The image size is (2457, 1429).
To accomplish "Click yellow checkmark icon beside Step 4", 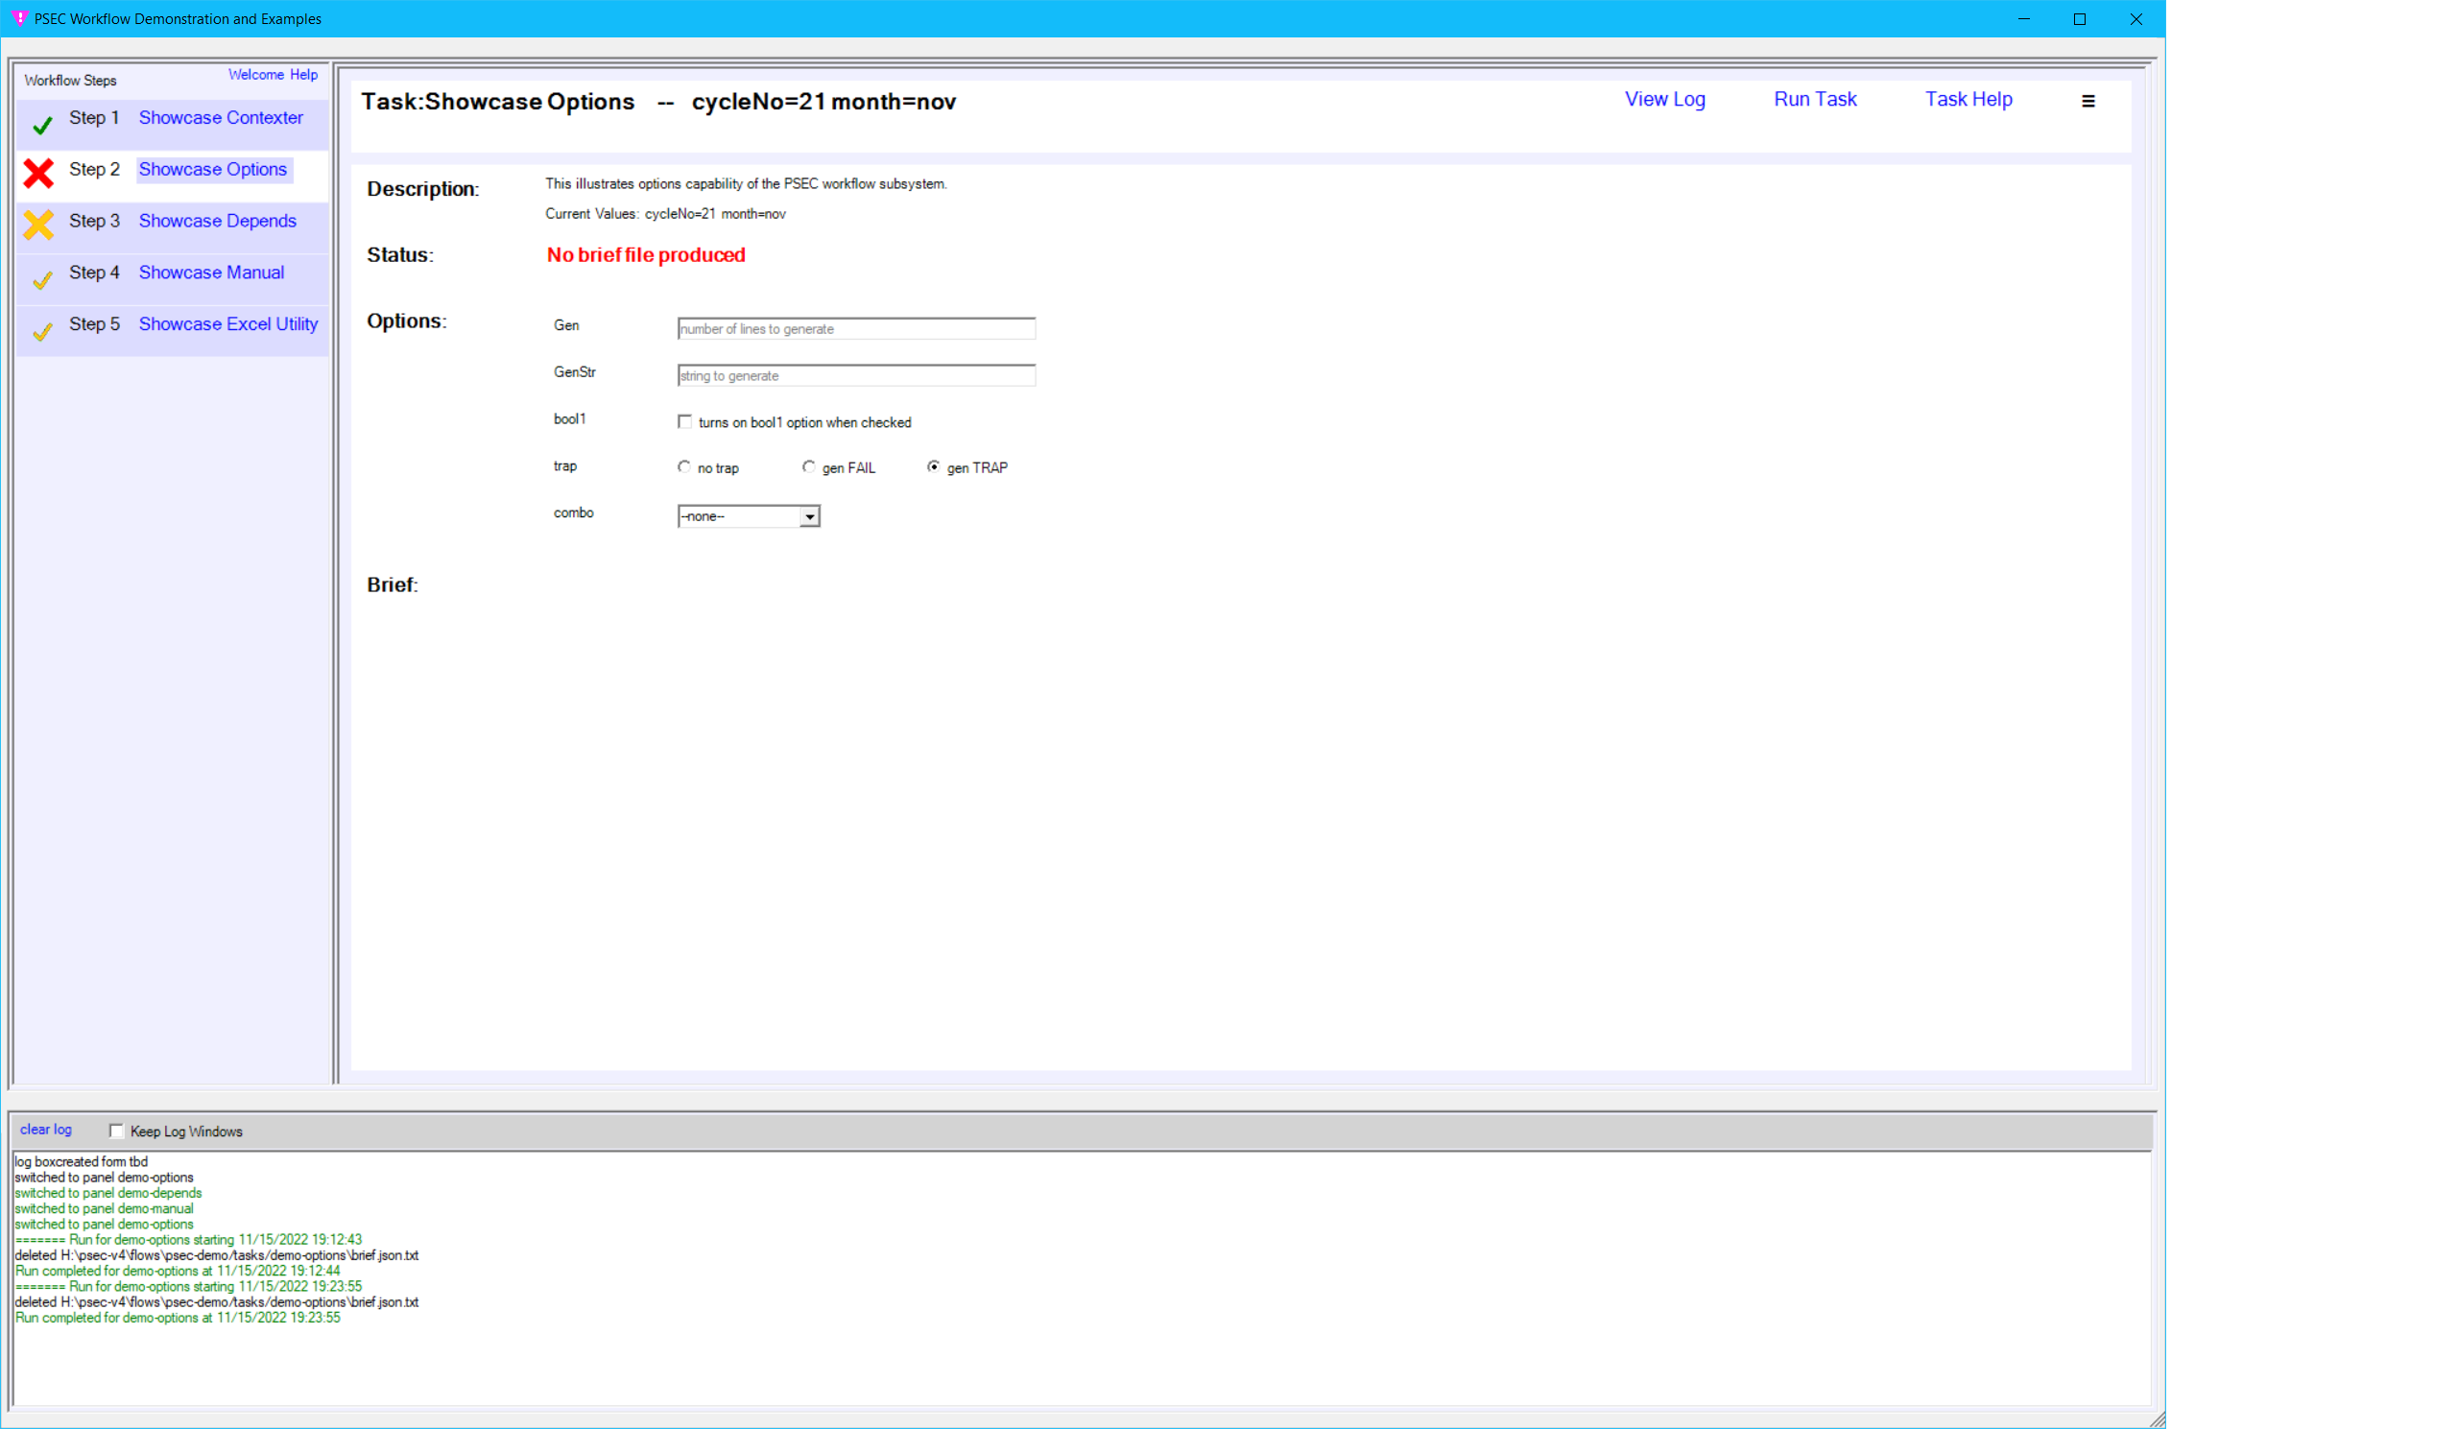I will click(x=42, y=281).
